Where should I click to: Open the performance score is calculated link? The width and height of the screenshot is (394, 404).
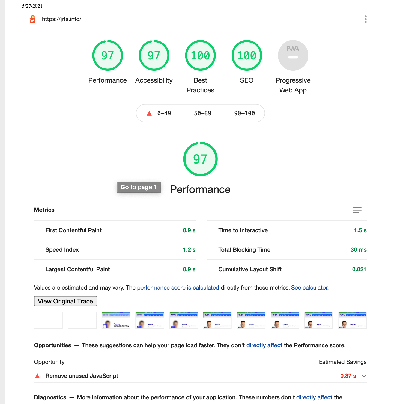pyautogui.click(x=178, y=288)
